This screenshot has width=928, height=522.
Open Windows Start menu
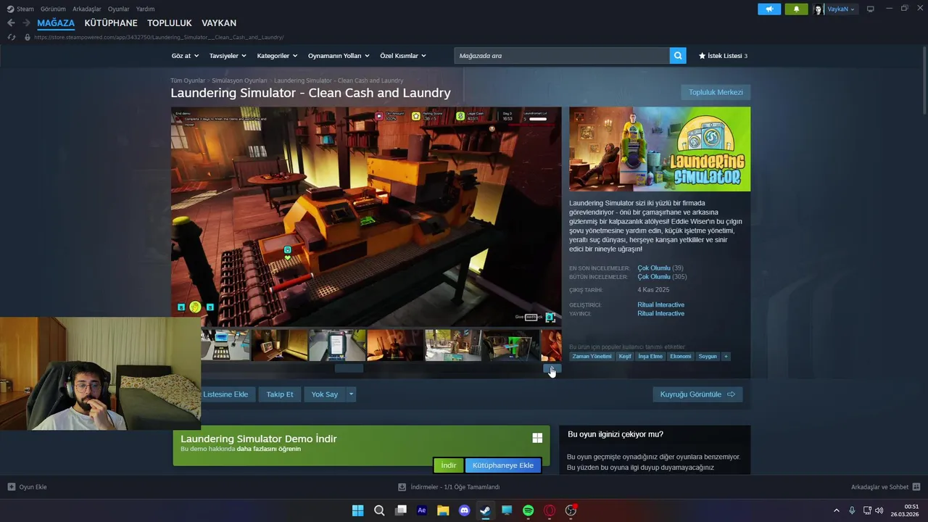coord(357,510)
